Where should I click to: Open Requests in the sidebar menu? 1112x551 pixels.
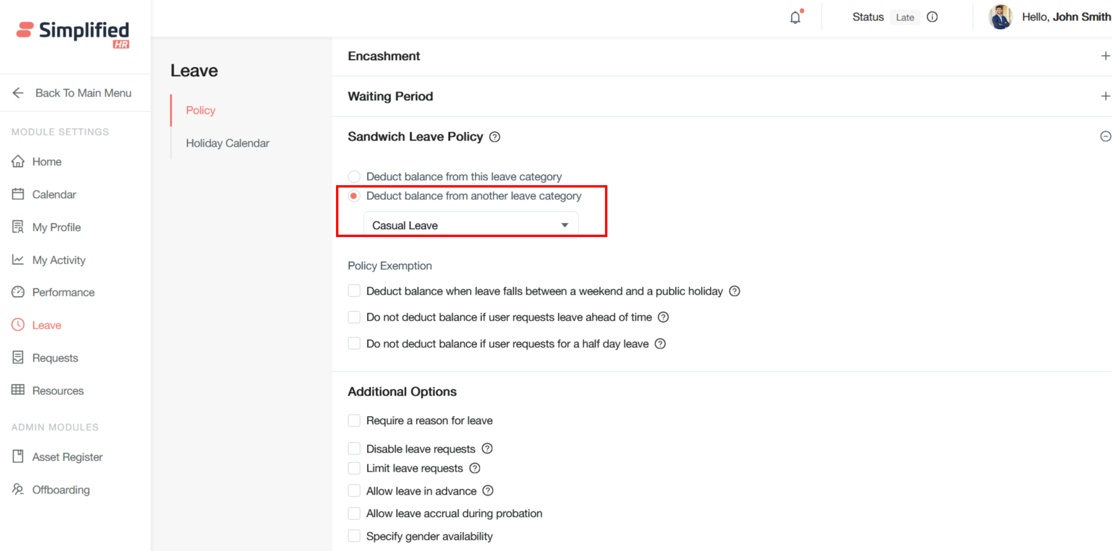click(x=55, y=358)
